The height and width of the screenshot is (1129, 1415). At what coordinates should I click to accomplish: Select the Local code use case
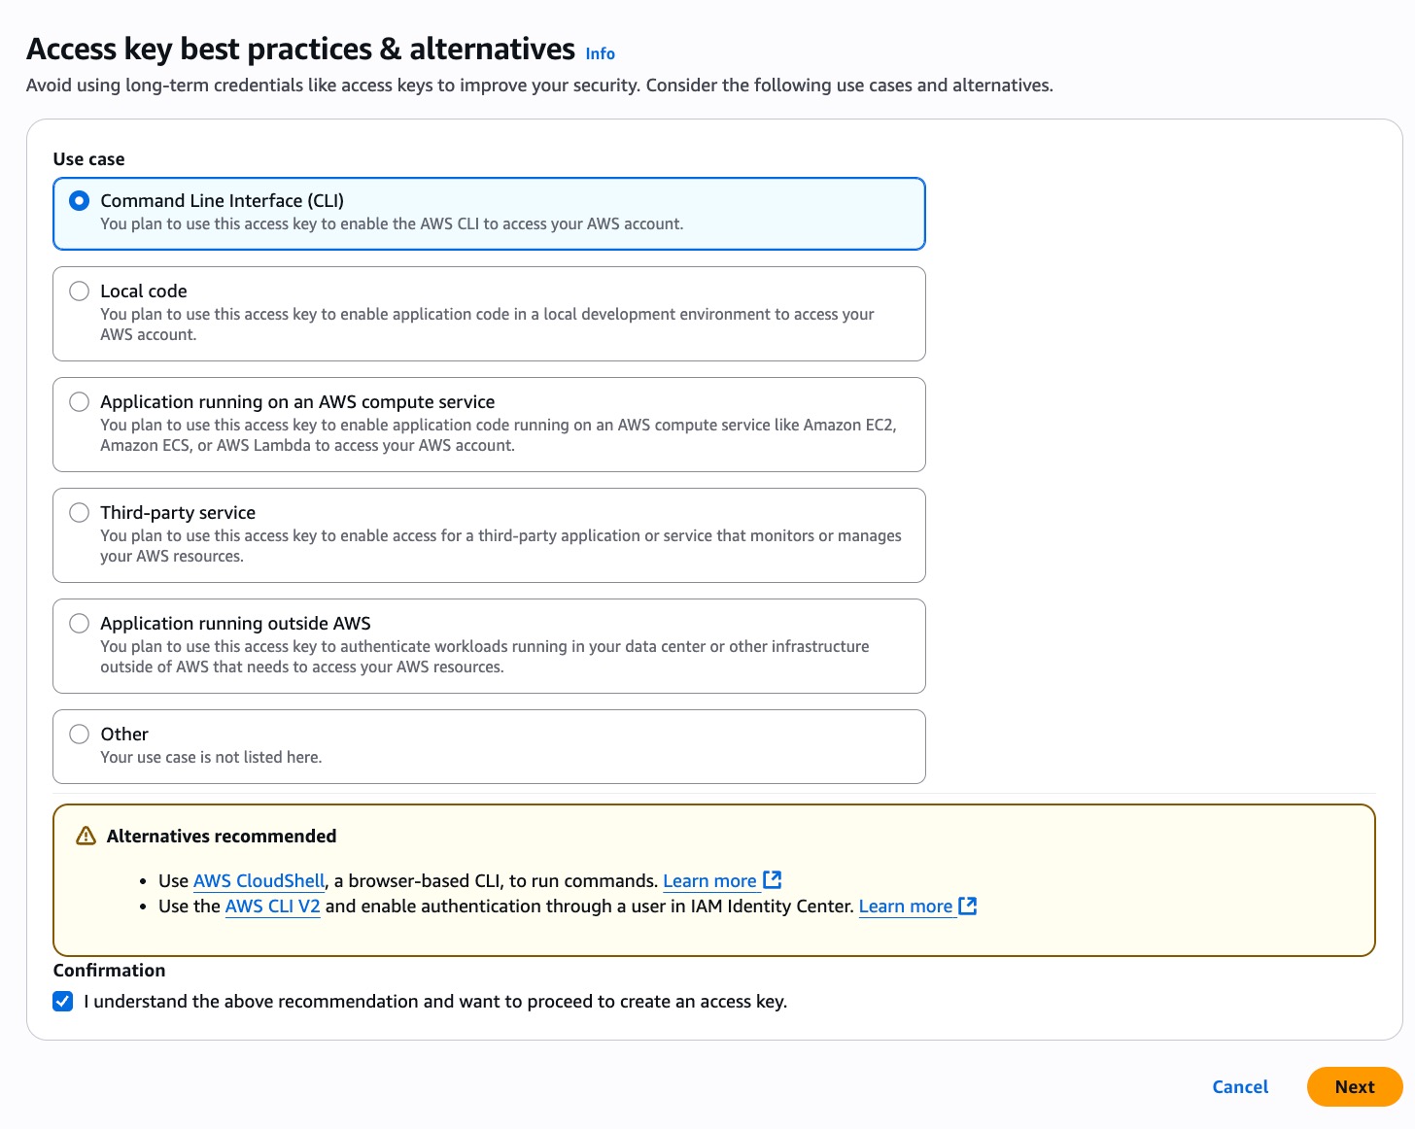coord(79,291)
